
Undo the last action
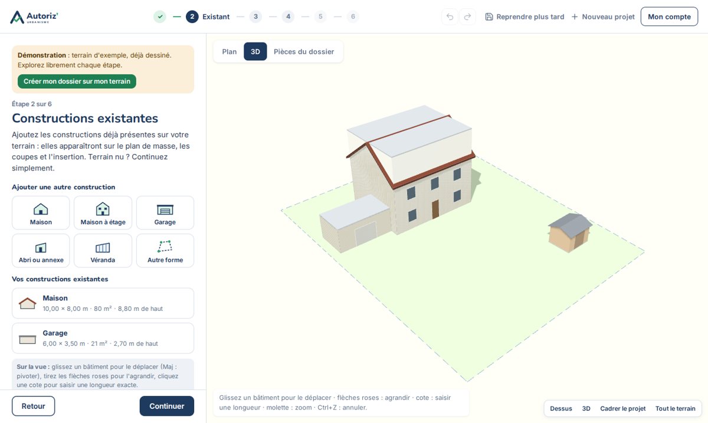(x=450, y=17)
